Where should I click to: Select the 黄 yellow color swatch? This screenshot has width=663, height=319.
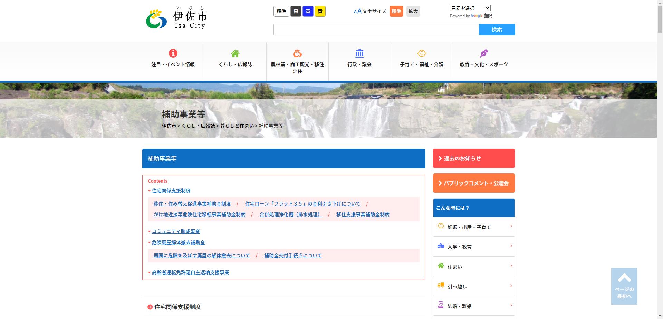(x=320, y=11)
